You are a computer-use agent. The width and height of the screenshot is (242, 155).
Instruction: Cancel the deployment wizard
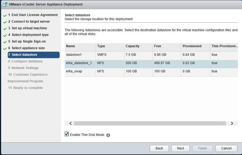226,148
